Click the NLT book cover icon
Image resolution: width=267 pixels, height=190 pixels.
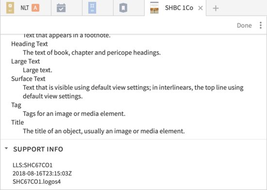pyautogui.click(x=10, y=8)
